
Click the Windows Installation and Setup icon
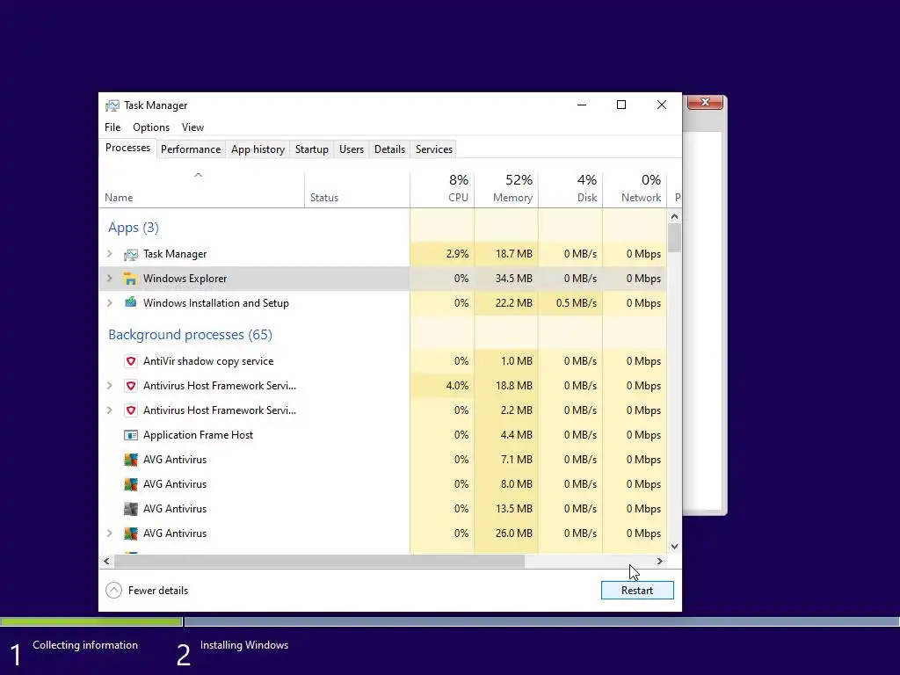click(131, 303)
